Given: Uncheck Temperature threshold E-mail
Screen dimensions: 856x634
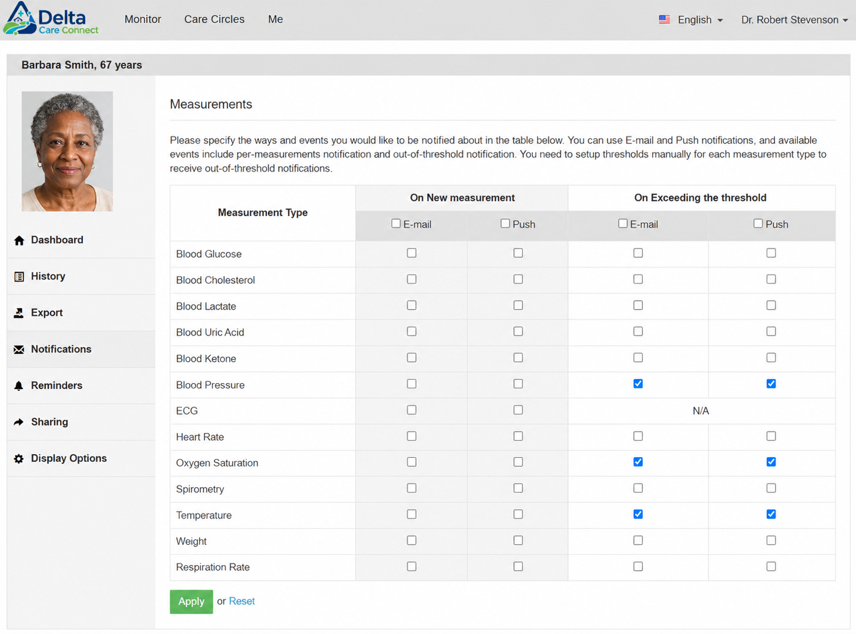Looking at the screenshot, I should [638, 515].
